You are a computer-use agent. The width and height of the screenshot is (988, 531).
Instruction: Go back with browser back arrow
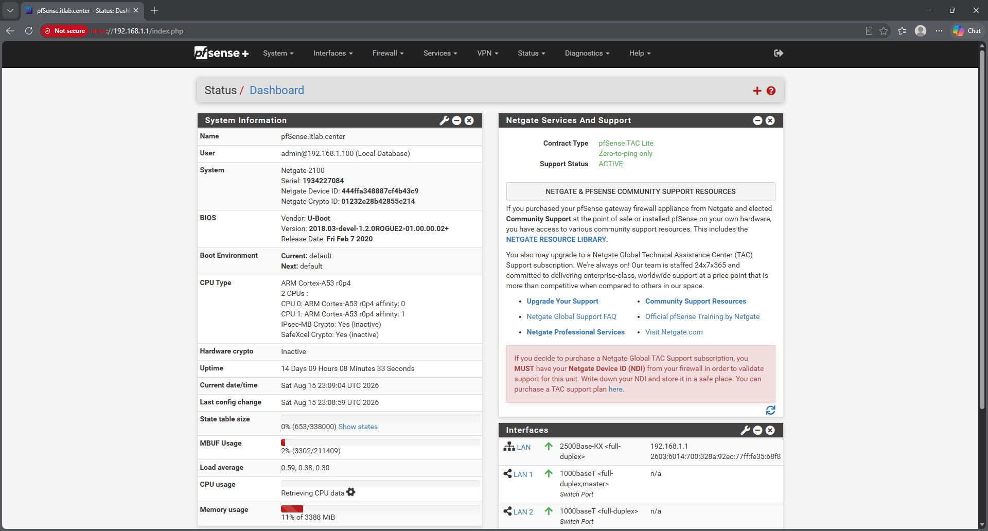[10, 31]
